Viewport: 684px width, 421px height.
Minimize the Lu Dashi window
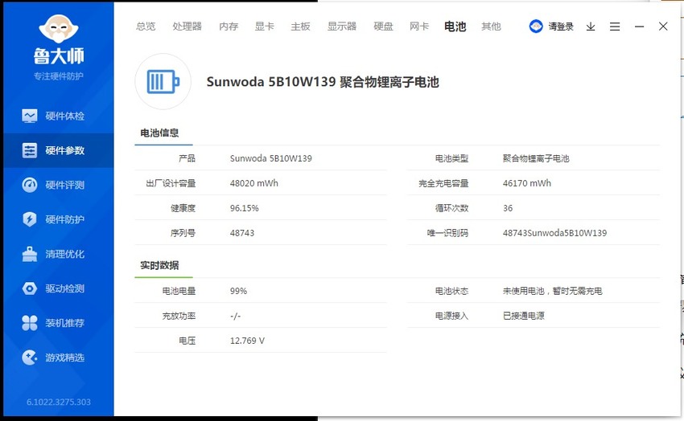639,27
